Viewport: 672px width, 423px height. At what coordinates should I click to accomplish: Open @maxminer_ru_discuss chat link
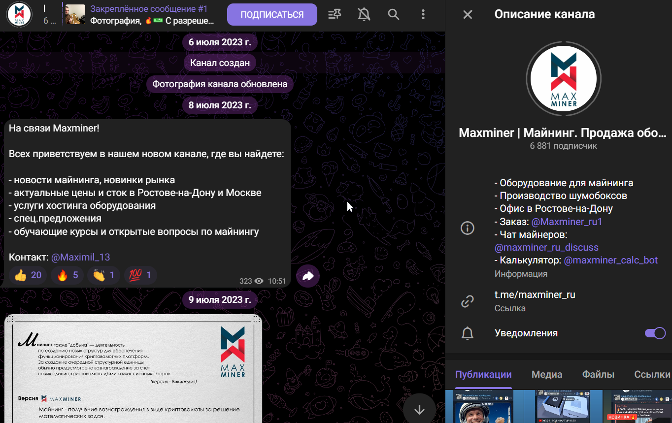pyautogui.click(x=546, y=247)
